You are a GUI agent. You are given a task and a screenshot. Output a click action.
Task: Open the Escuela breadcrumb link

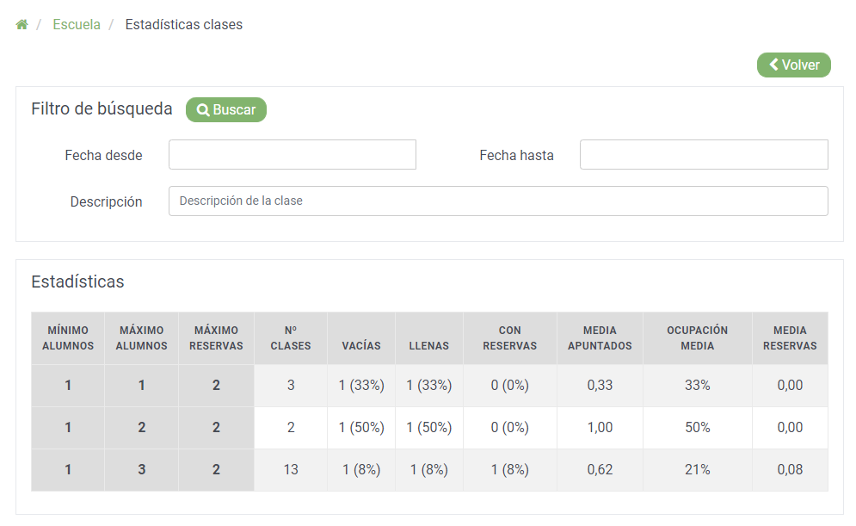point(77,25)
